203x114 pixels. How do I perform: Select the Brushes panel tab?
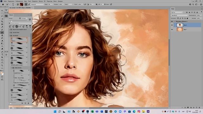coord(11,15)
